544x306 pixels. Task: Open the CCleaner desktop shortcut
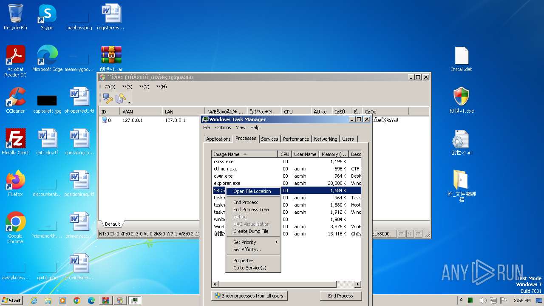15,100
